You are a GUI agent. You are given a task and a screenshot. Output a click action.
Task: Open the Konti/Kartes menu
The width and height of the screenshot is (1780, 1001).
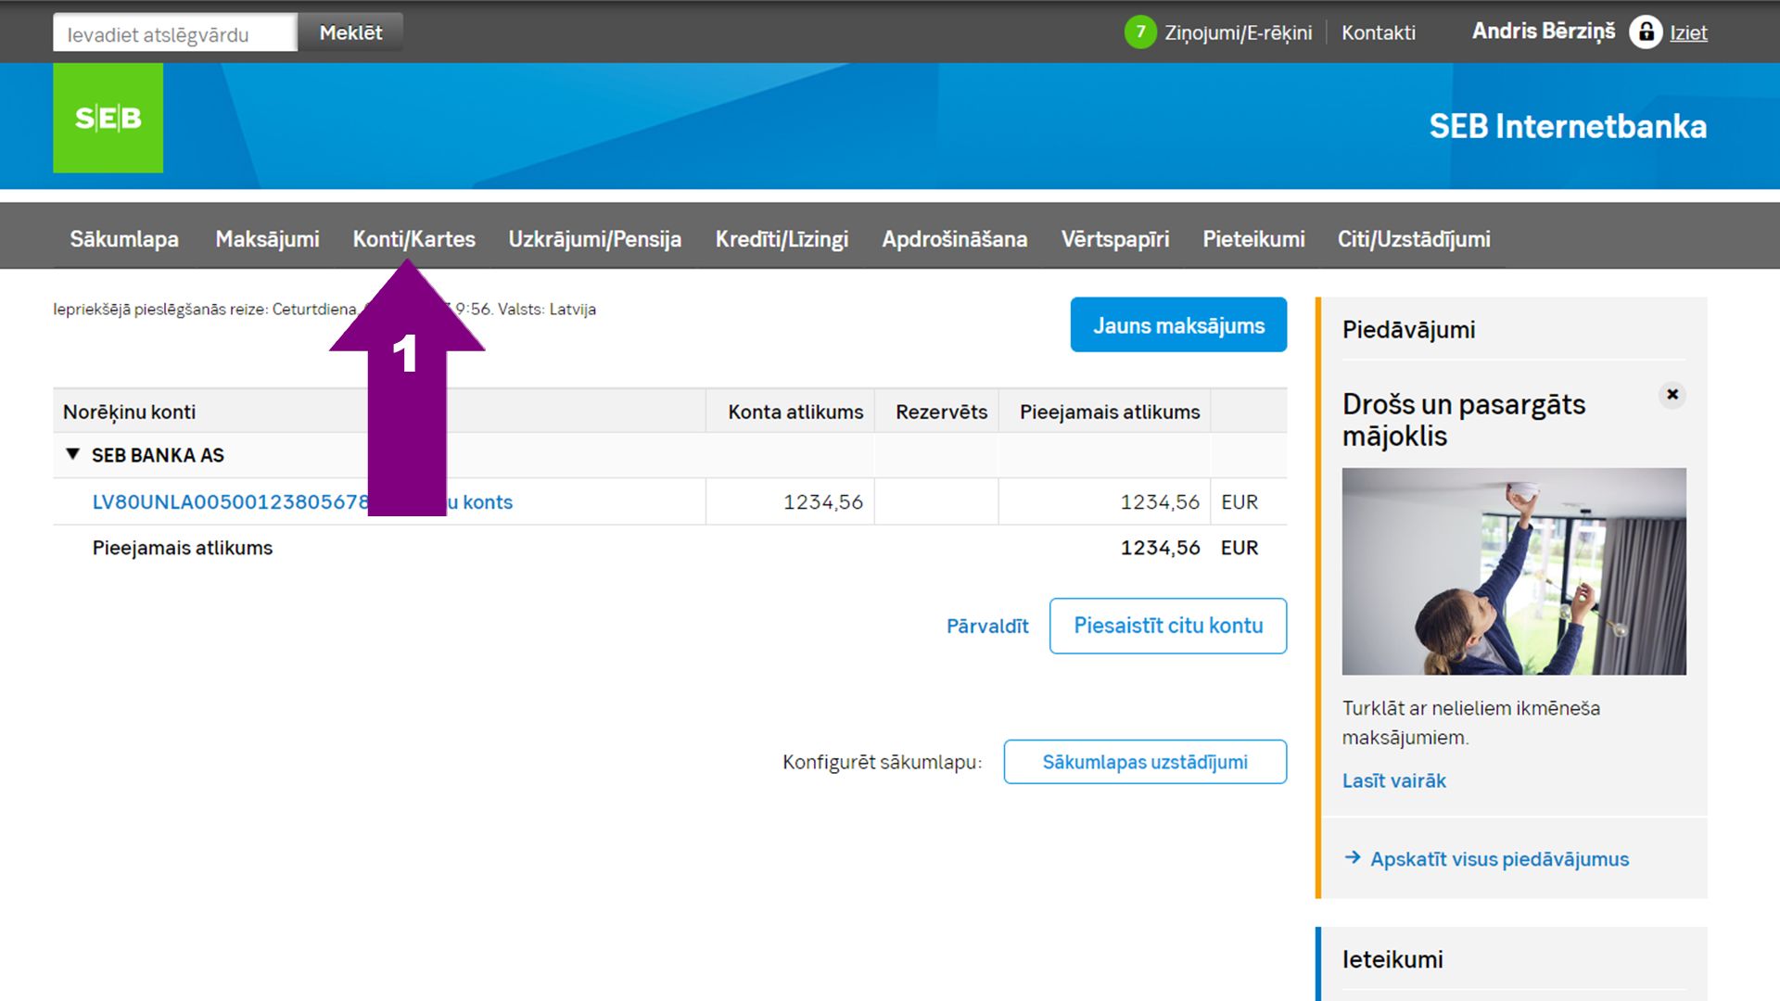(413, 239)
